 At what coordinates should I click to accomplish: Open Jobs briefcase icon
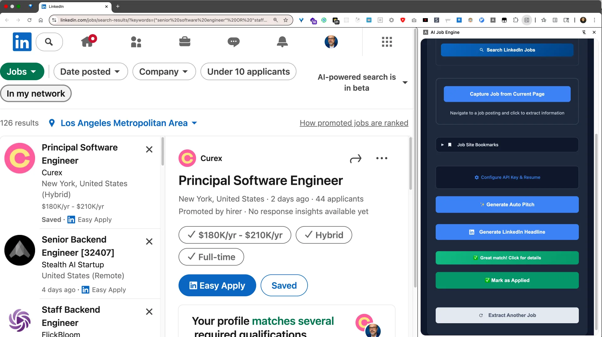click(x=185, y=42)
